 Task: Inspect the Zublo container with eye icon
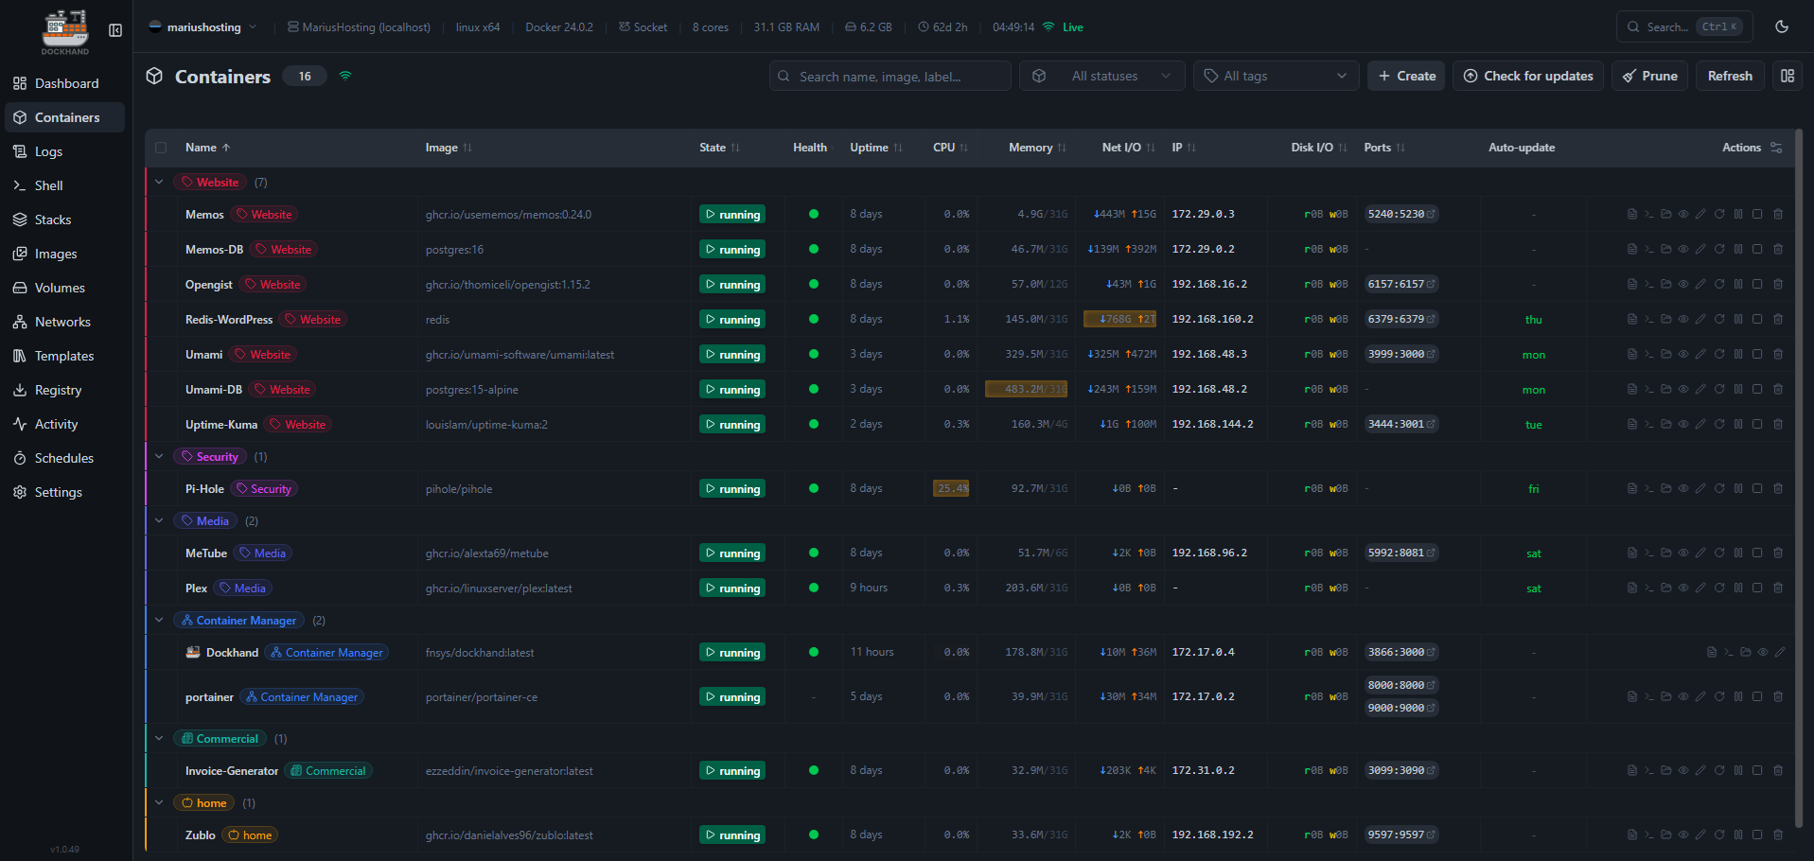pos(1683,835)
